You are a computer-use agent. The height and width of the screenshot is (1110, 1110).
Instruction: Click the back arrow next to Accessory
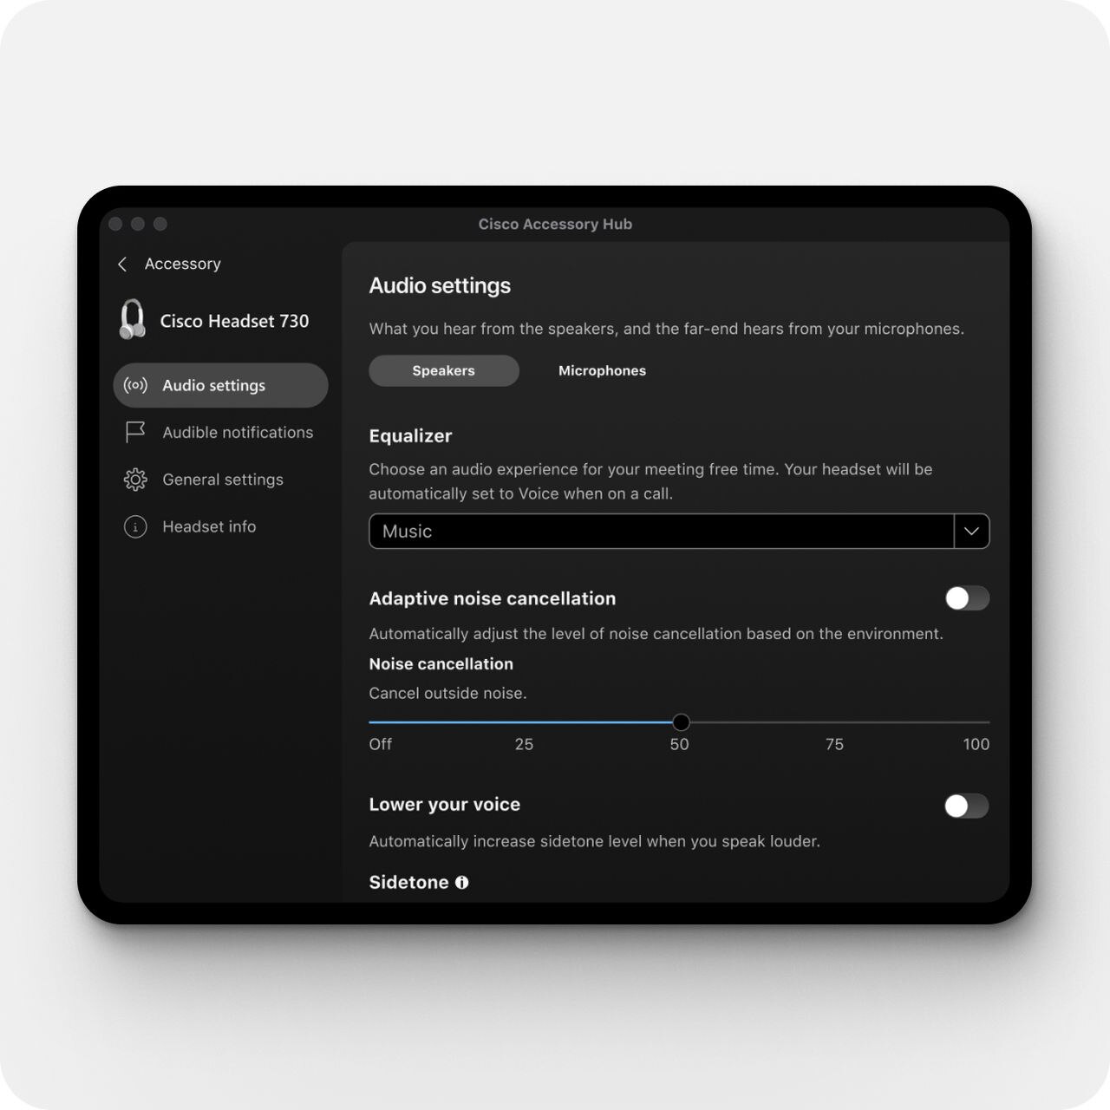tap(122, 264)
